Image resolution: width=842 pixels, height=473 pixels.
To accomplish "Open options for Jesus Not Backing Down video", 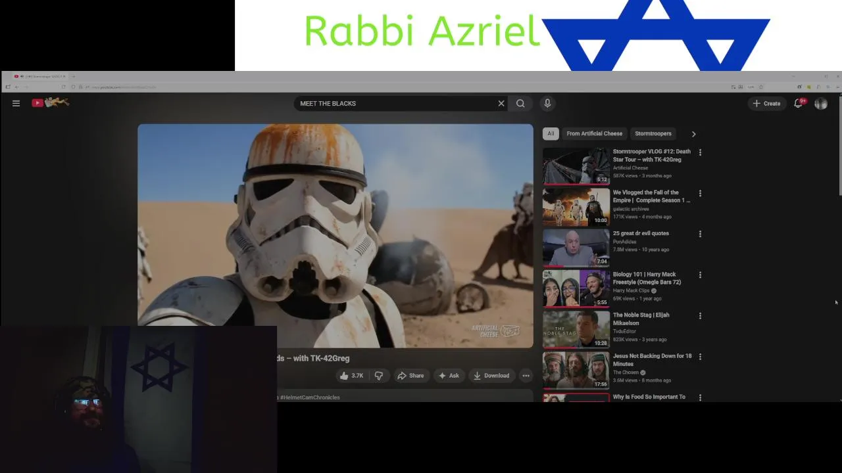I will tap(700, 357).
